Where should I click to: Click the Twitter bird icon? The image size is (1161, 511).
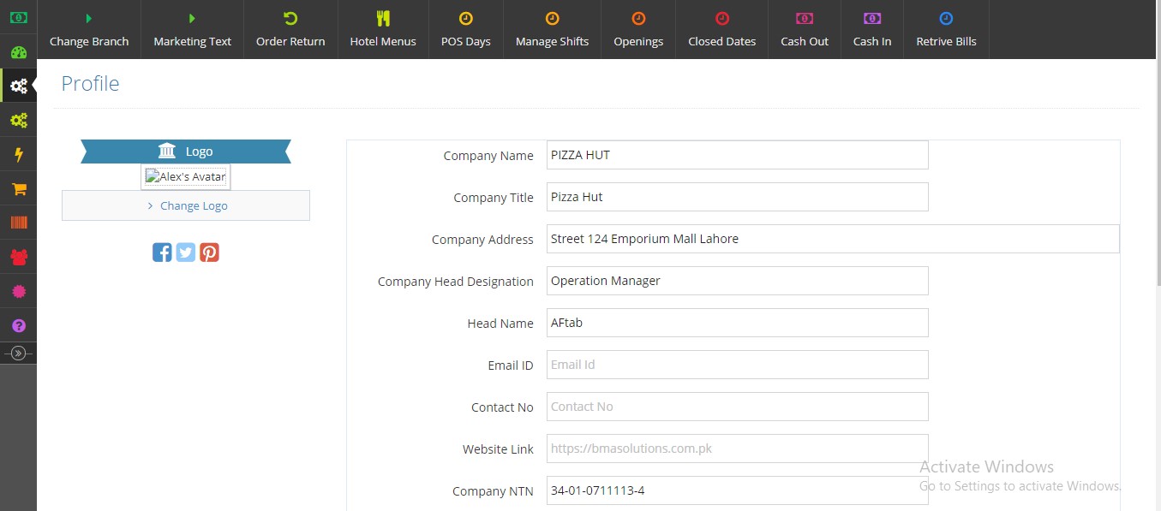click(186, 252)
